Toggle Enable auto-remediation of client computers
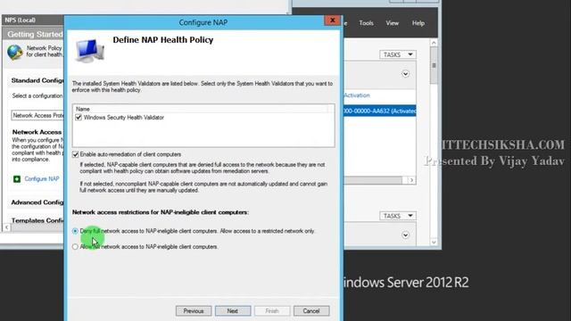571x321 pixels. [x=75, y=154]
